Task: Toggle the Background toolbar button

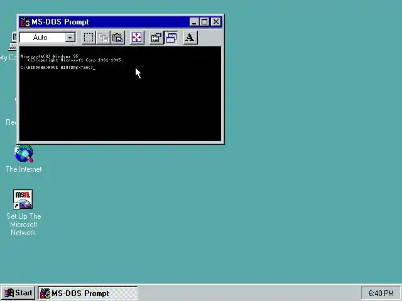Action: [x=171, y=38]
